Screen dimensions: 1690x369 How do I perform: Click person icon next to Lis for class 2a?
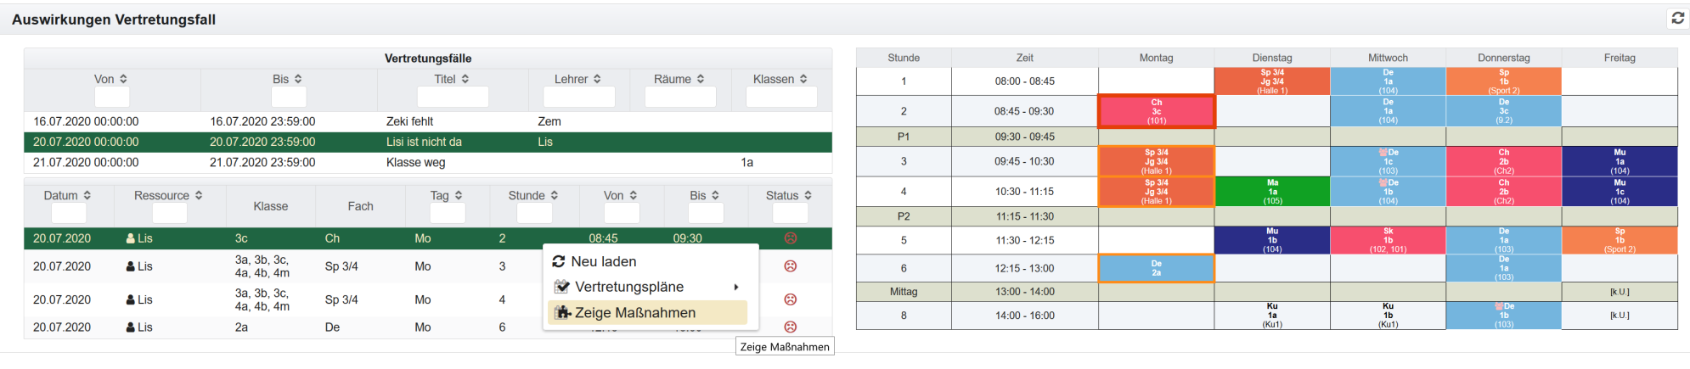click(x=131, y=327)
